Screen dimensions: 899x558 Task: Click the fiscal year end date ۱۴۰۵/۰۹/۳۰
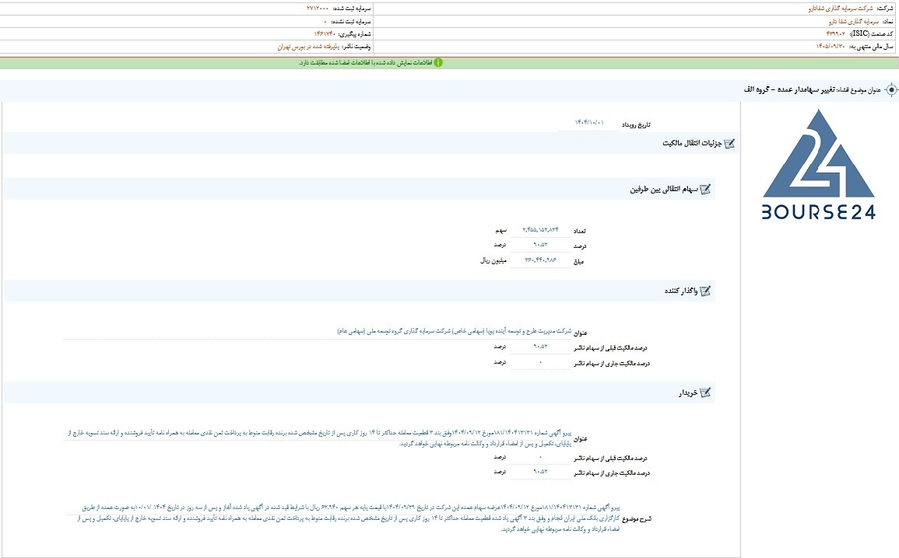click(x=831, y=47)
